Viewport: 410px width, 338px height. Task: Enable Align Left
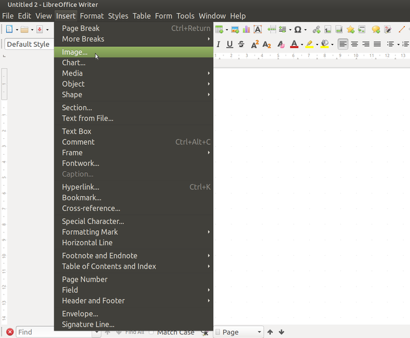coord(343,44)
